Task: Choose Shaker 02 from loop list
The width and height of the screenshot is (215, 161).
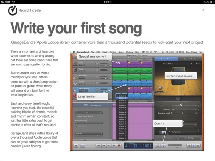Action: click(x=122, y=98)
